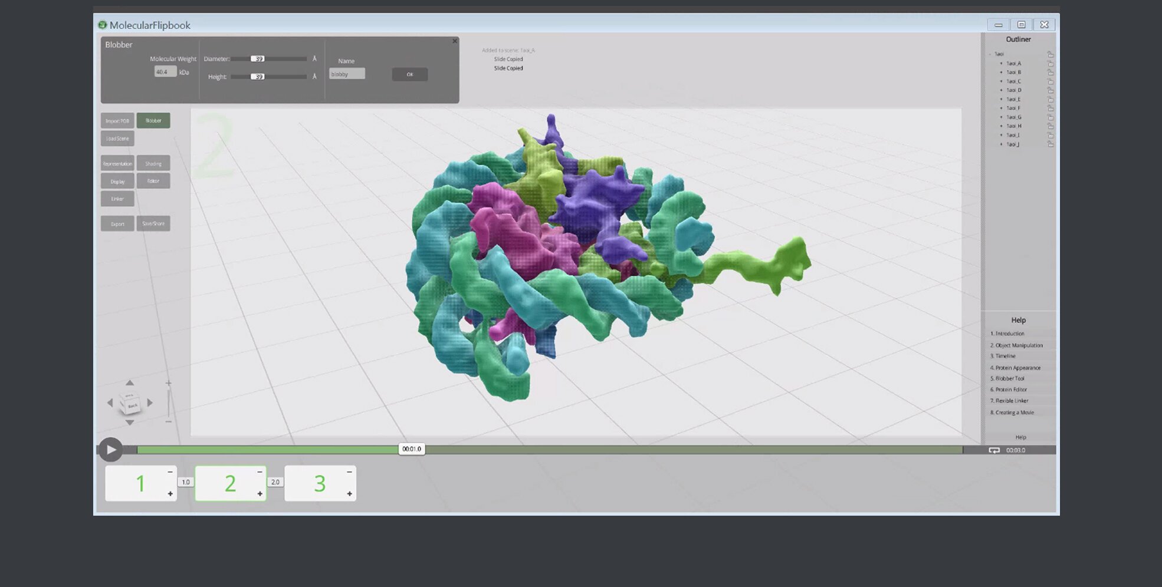Click OK in the Blobber panel
The width and height of the screenshot is (1162, 587).
pyautogui.click(x=409, y=74)
